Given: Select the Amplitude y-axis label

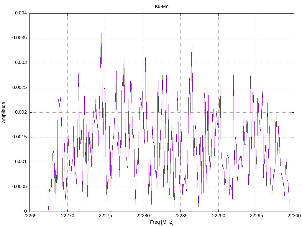Looking at the screenshot, I should [4, 112].
